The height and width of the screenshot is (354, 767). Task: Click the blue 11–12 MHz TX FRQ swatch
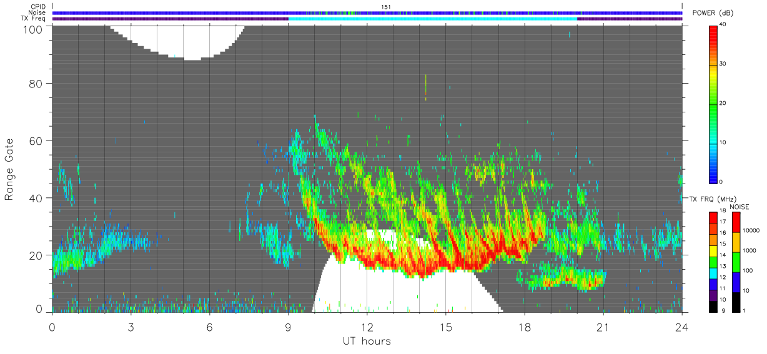[714, 283]
